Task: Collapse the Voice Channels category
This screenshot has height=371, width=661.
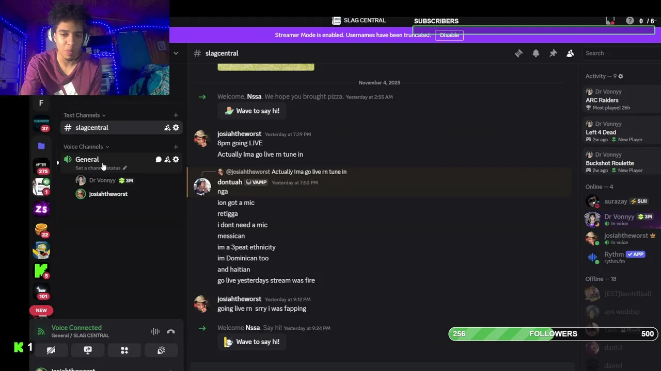Action: tap(86, 147)
